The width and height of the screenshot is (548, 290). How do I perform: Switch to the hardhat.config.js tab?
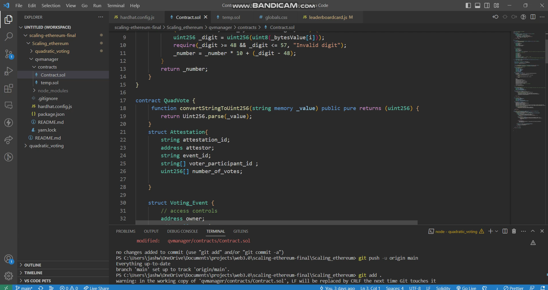pos(137,17)
